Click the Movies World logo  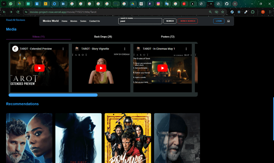[x=51, y=21]
